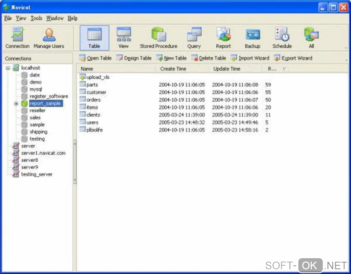Image resolution: width=351 pixels, height=274 pixels.
Task: Select the upload_xls item
Action: (98, 77)
